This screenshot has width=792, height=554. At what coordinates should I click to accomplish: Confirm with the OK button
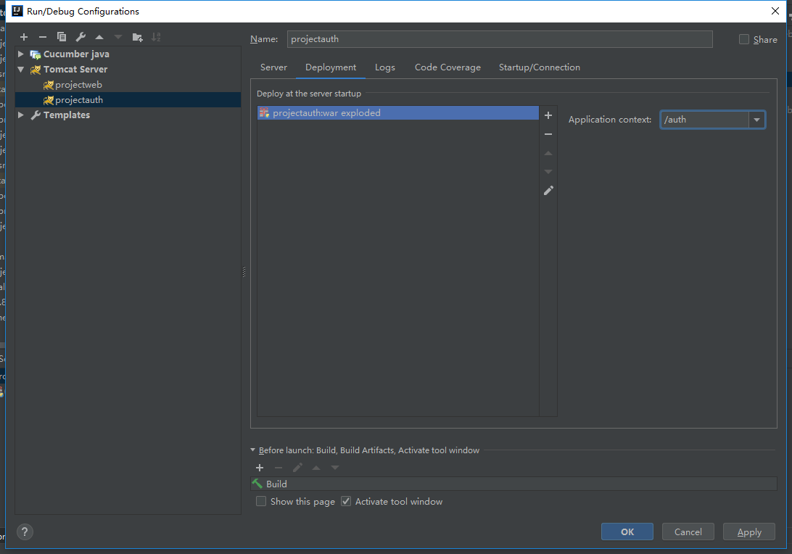(x=627, y=532)
